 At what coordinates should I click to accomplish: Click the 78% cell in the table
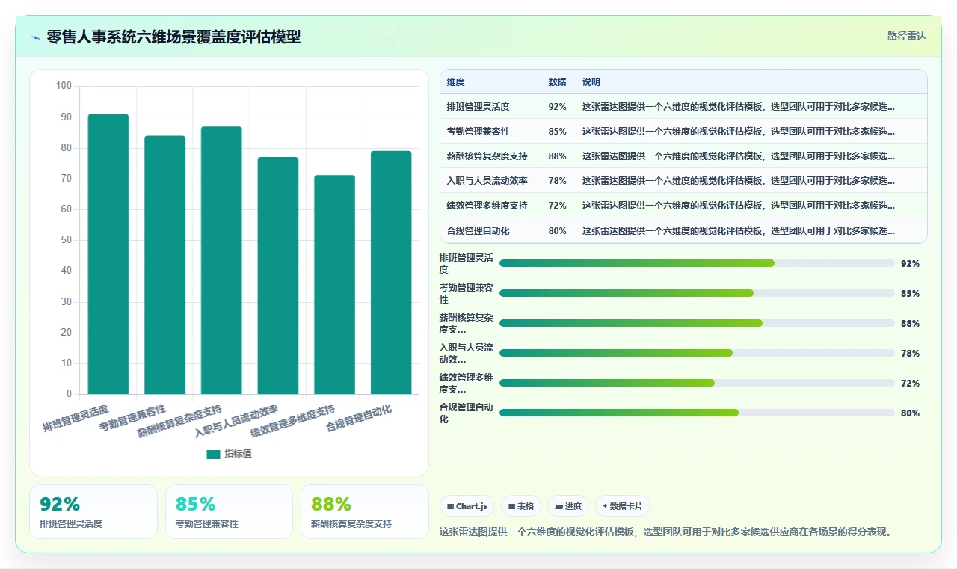(x=557, y=181)
